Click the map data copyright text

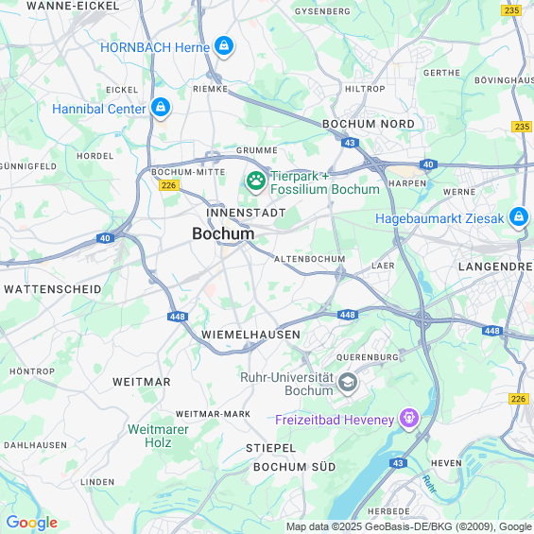(x=409, y=526)
